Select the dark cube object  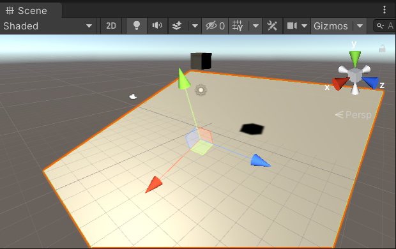[x=201, y=61]
